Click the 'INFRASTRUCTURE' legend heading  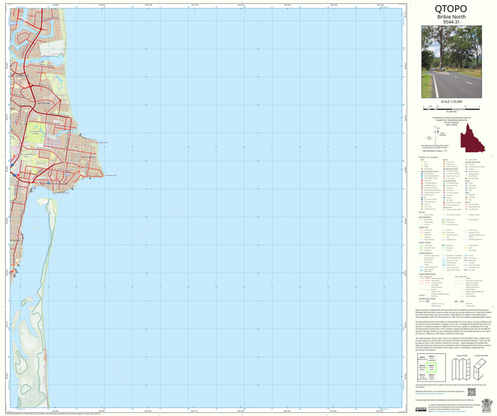coord(427,299)
